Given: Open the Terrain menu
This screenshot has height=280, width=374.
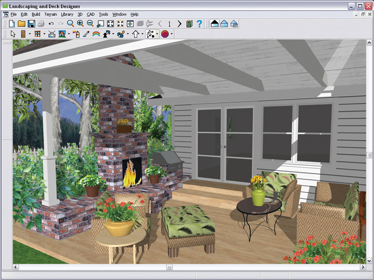Looking at the screenshot, I should 50,14.
